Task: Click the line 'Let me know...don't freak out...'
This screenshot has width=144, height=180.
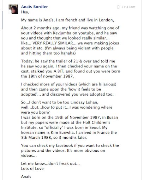Action: [50, 163]
